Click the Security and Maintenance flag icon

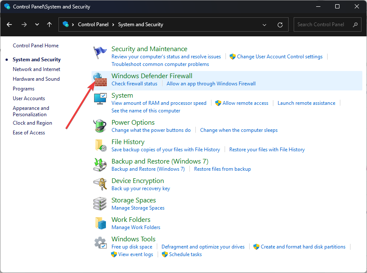coord(100,52)
